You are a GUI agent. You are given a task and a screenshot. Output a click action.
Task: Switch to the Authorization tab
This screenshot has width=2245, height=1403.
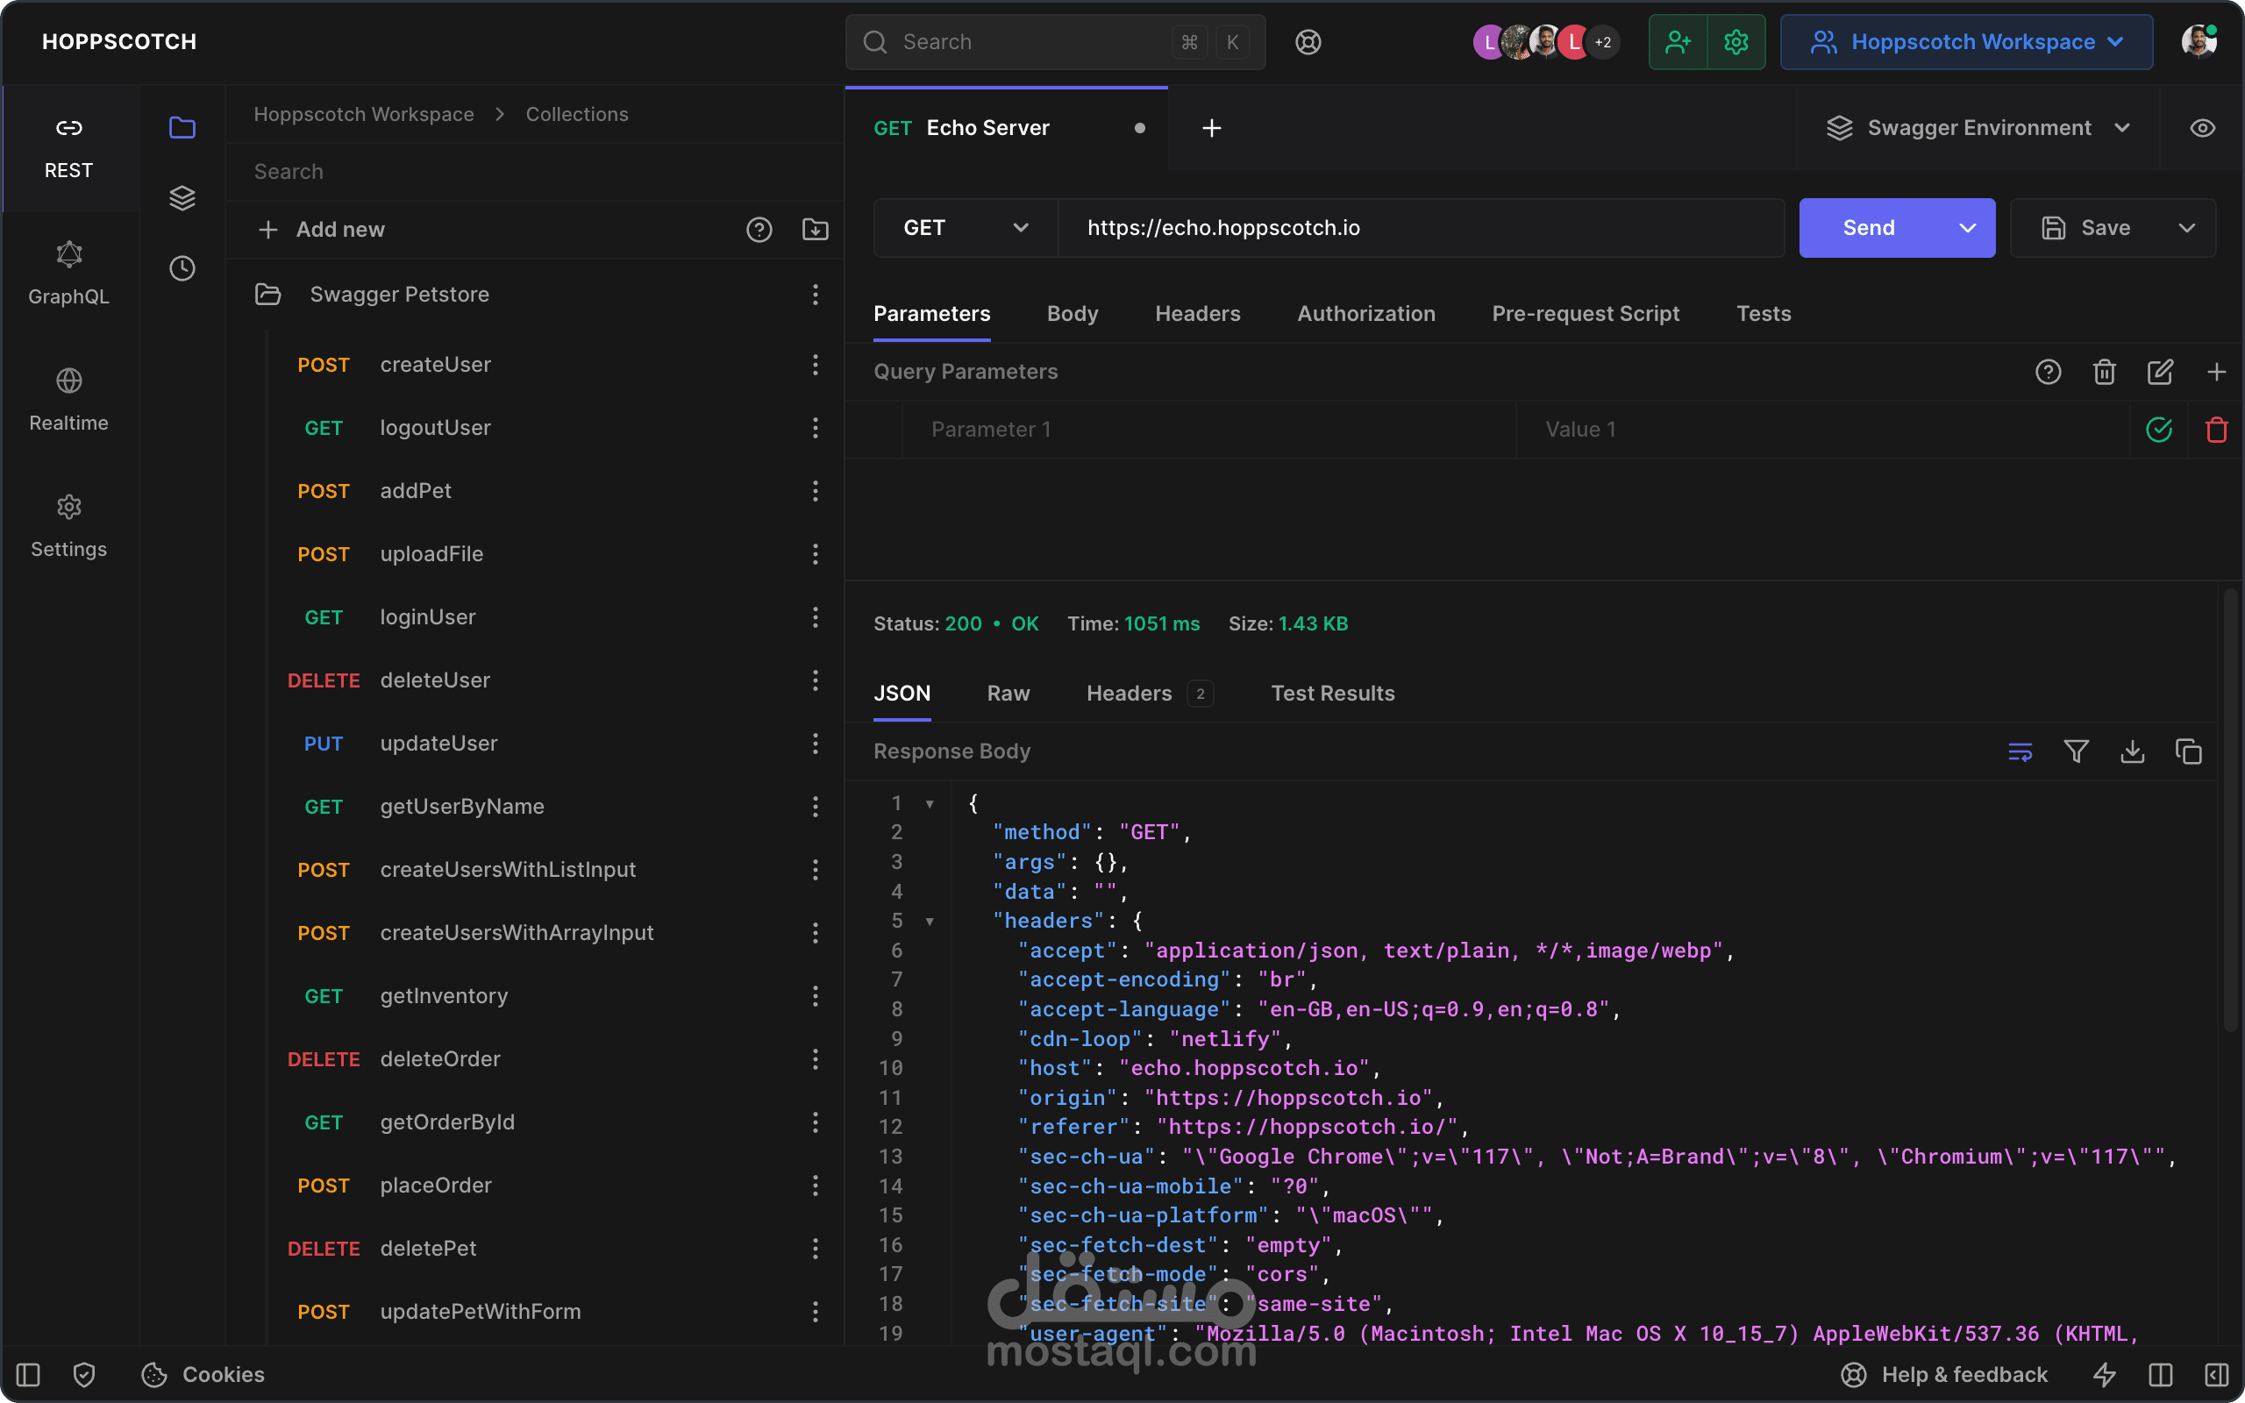(x=1365, y=314)
